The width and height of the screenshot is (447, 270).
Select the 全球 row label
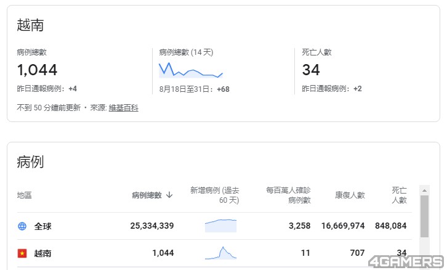[x=42, y=226]
